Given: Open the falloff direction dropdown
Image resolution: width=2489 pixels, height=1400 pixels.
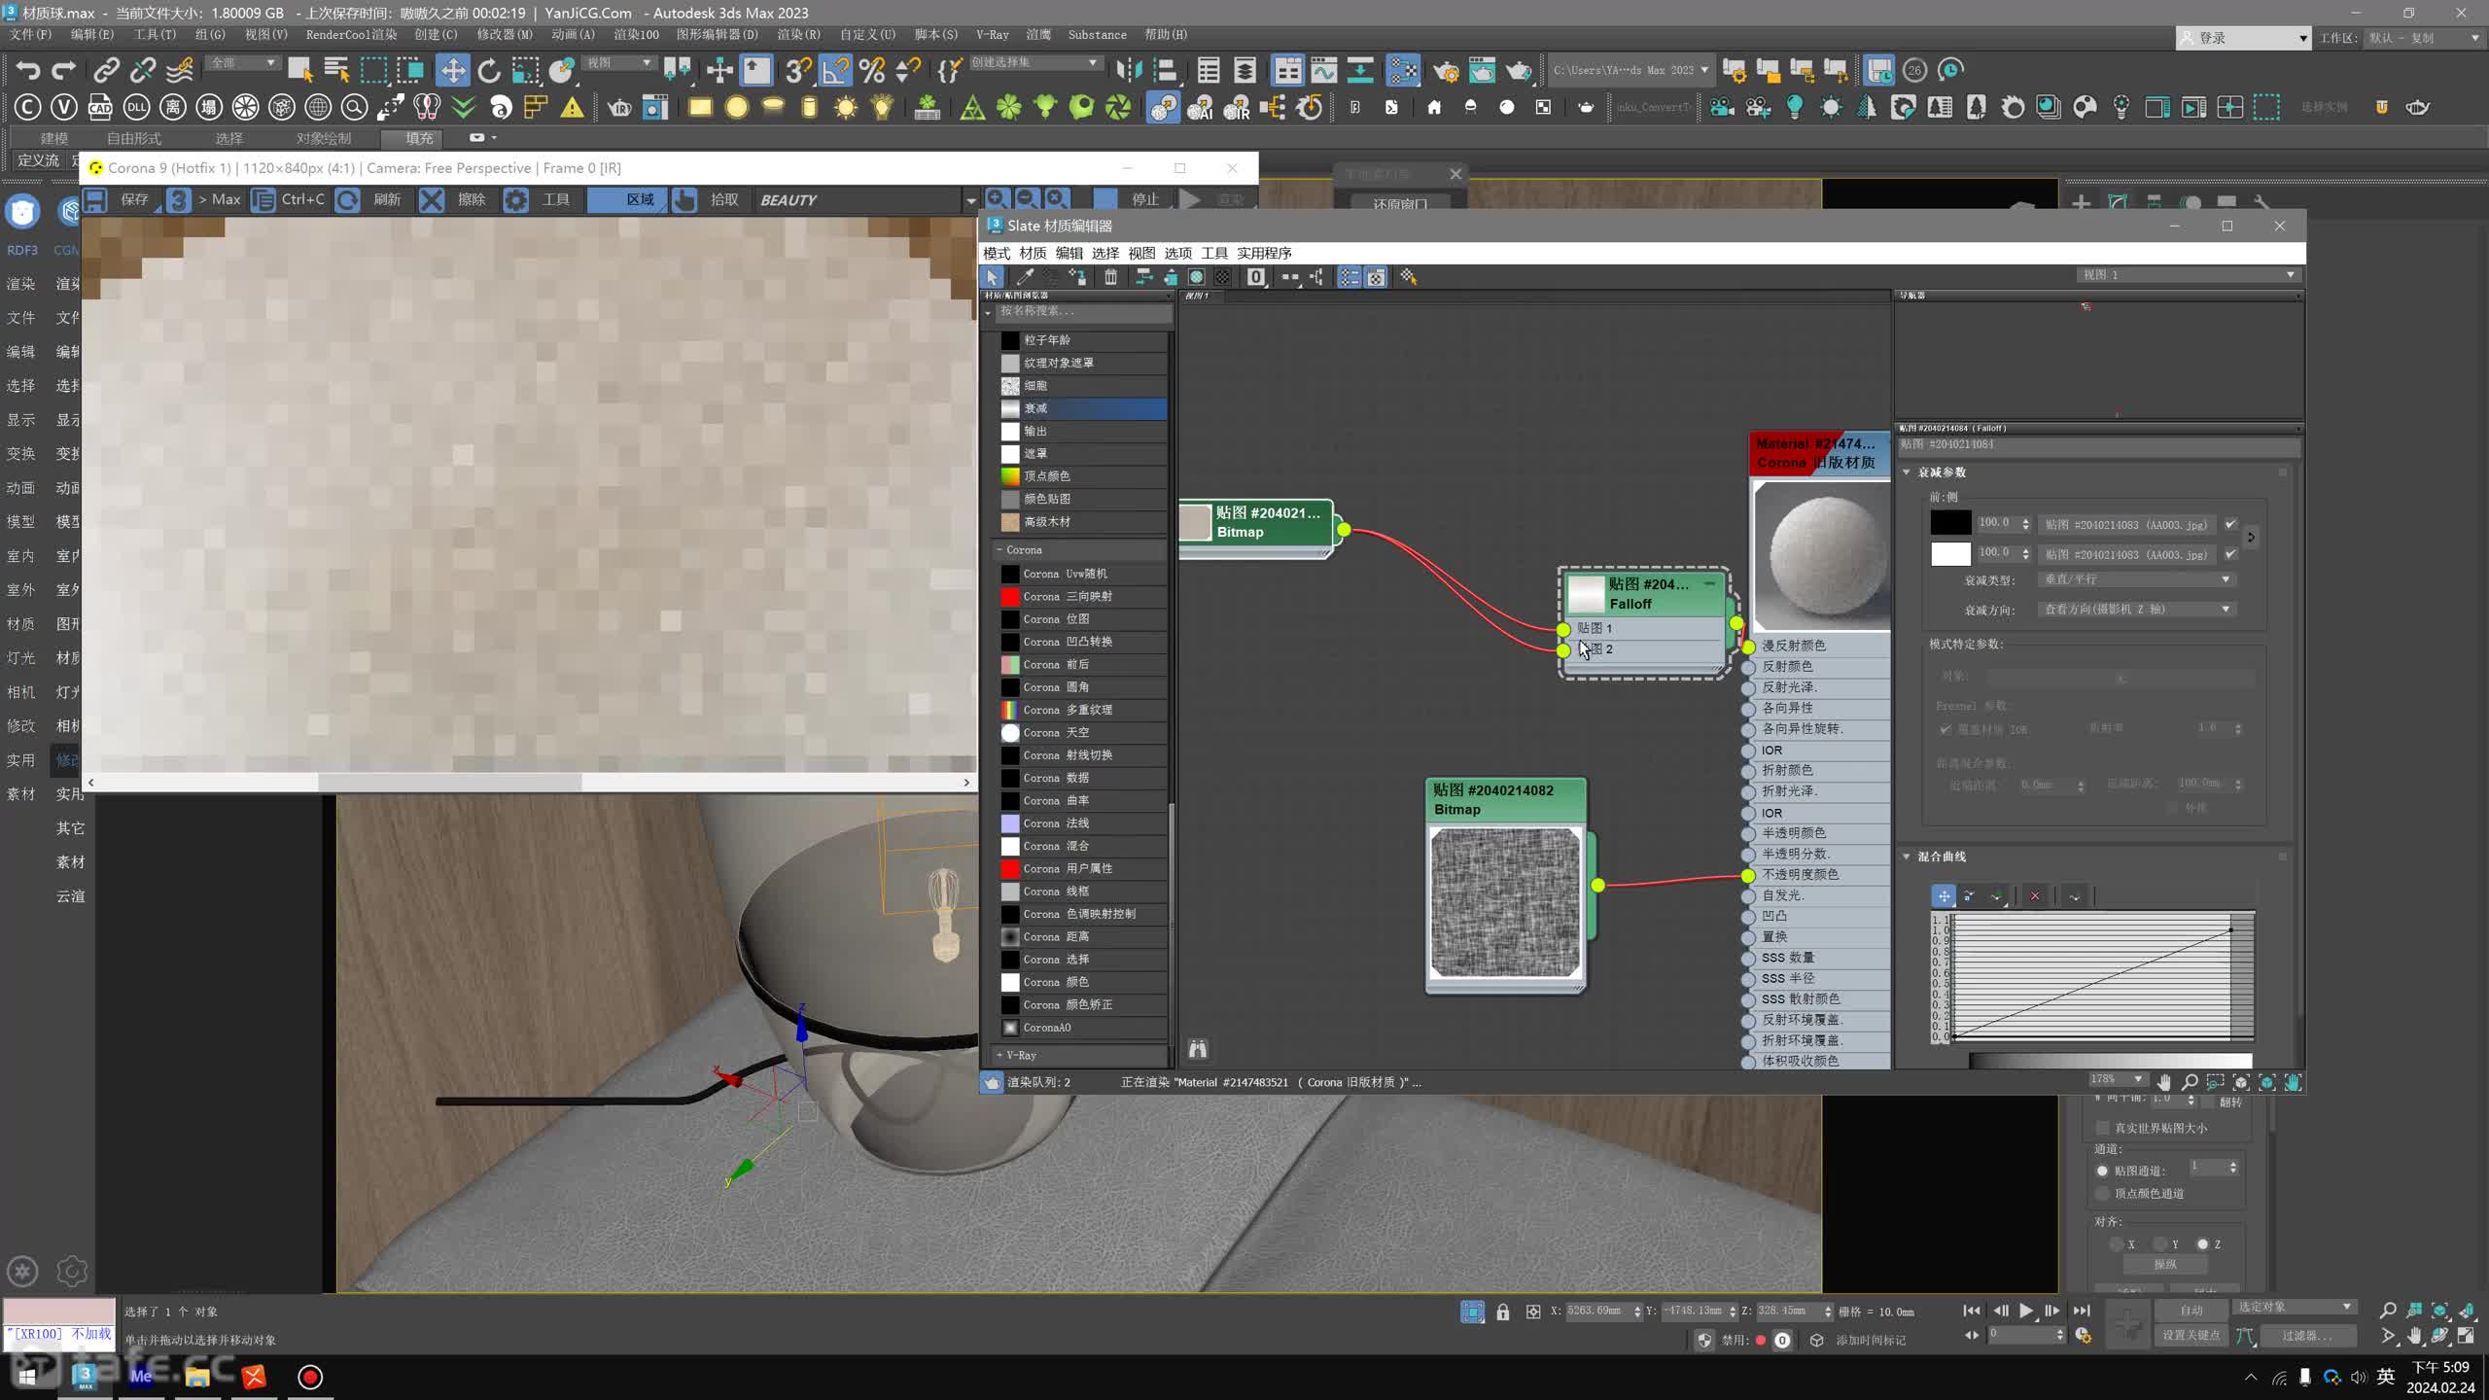Looking at the screenshot, I should point(2136,610).
